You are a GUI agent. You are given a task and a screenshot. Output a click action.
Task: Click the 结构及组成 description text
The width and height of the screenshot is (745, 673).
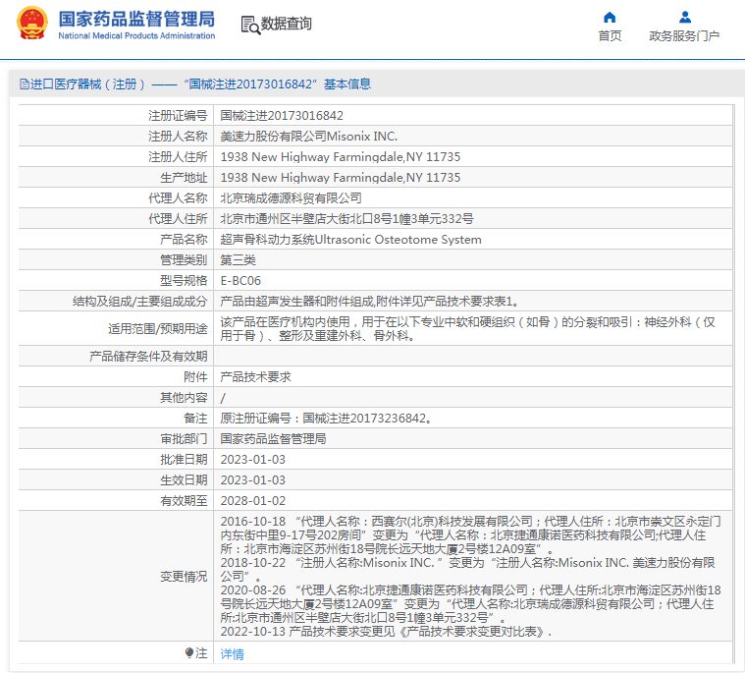pyautogui.click(x=369, y=302)
